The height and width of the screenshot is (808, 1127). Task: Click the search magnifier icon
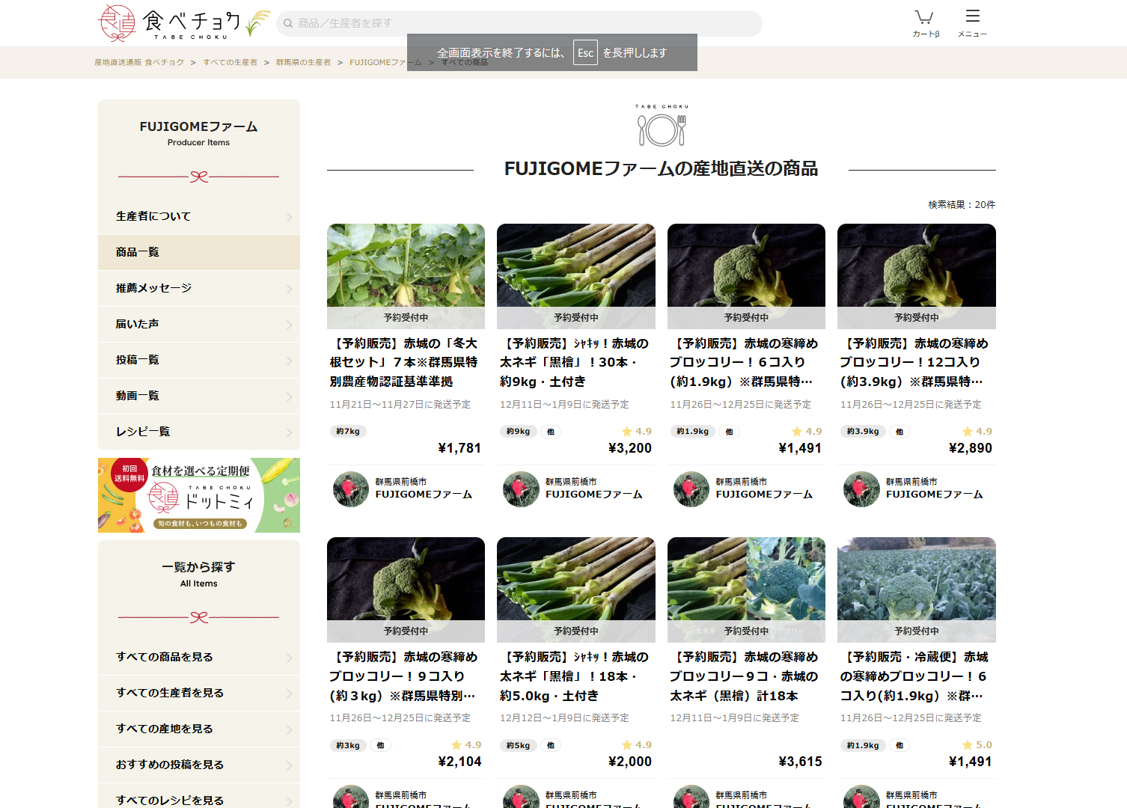(x=288, y=24)
